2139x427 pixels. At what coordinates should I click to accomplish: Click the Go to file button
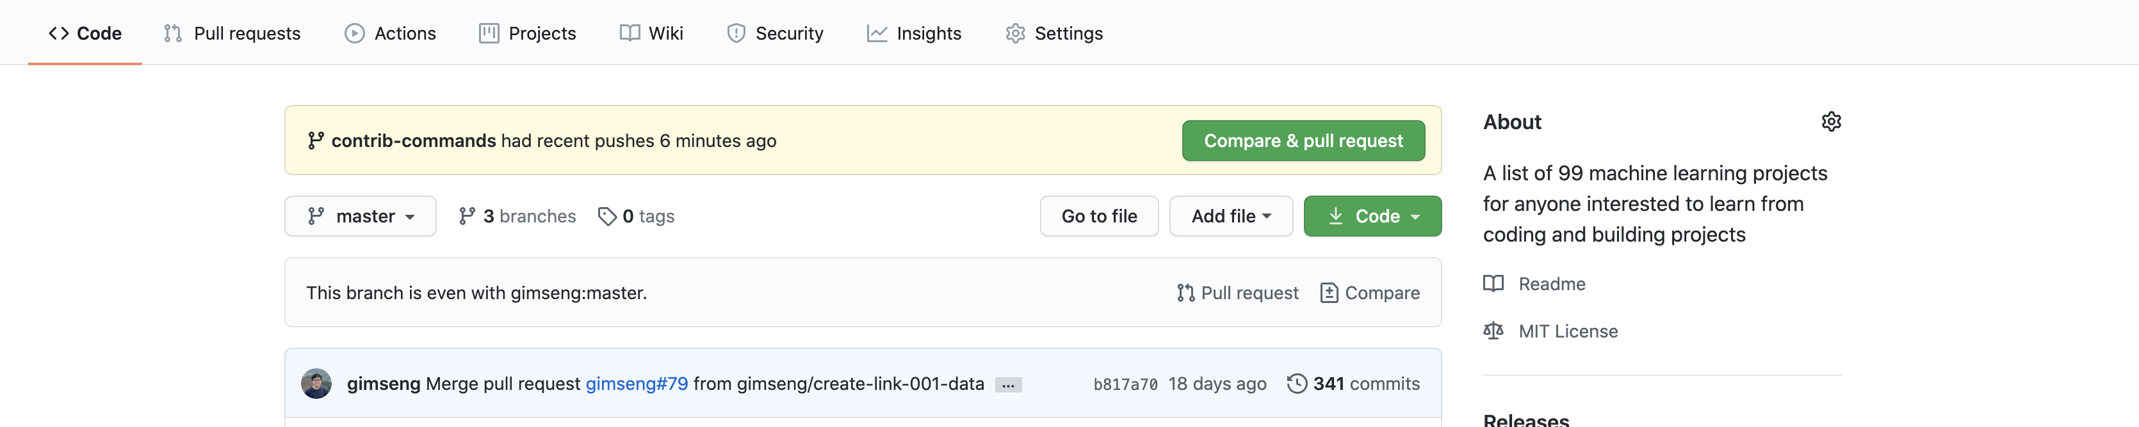(x=1098, y=217)
